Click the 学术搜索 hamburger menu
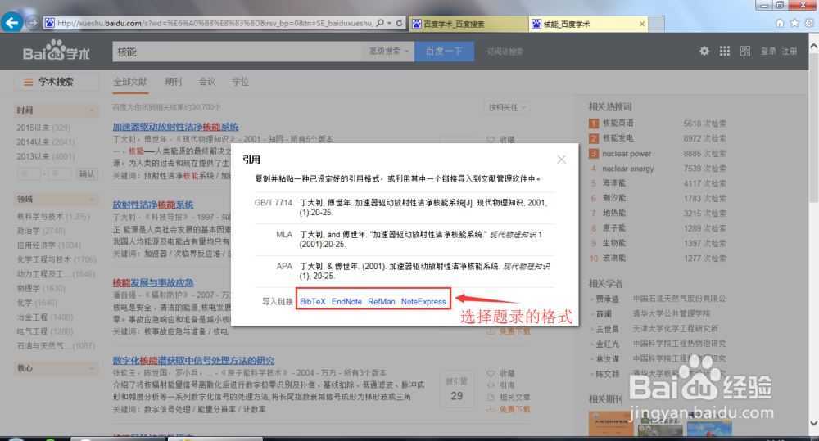This screenshot has height=441, width=819. click(x=28, y=82)
